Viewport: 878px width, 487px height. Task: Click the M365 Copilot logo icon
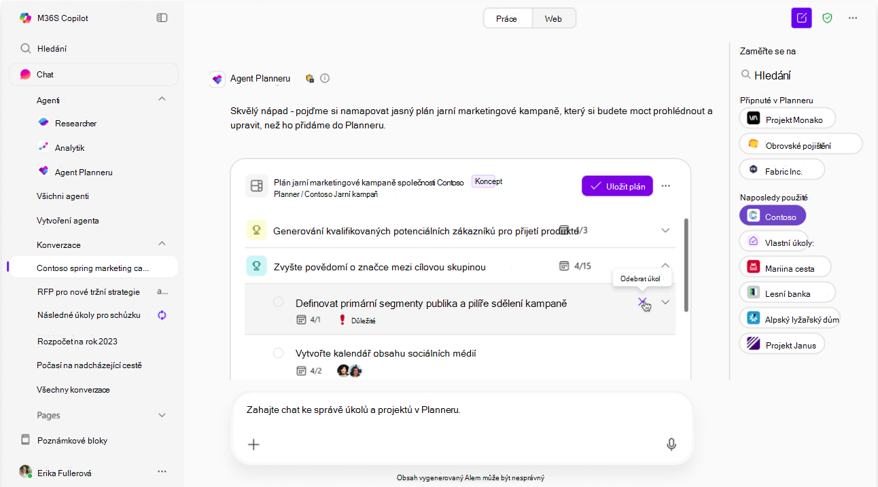pyautogui.click(x=25, y=18)
